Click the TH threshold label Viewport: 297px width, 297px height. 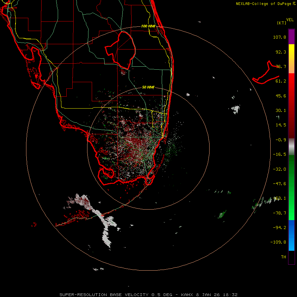(283, 257)
